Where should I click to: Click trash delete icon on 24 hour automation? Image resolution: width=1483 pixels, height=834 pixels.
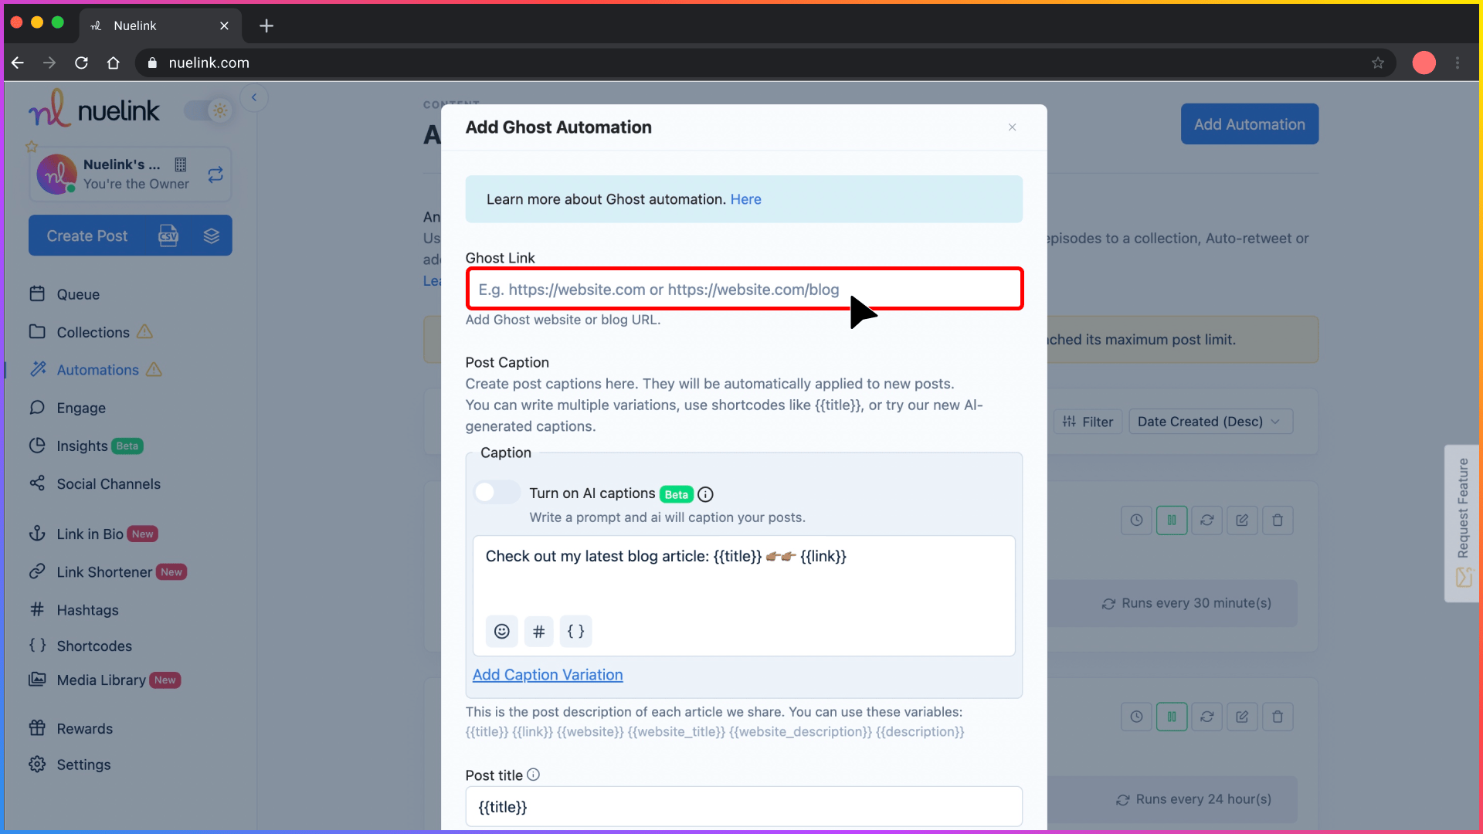(x=1278, y=717)
